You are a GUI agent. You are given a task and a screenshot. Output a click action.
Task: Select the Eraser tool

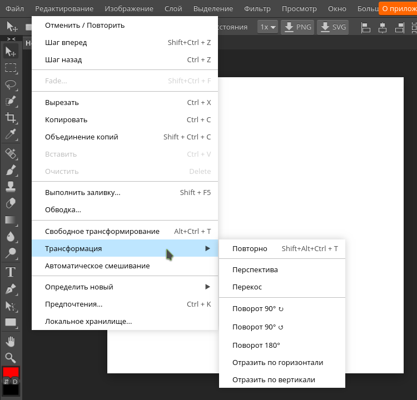[x=11, y=203]
